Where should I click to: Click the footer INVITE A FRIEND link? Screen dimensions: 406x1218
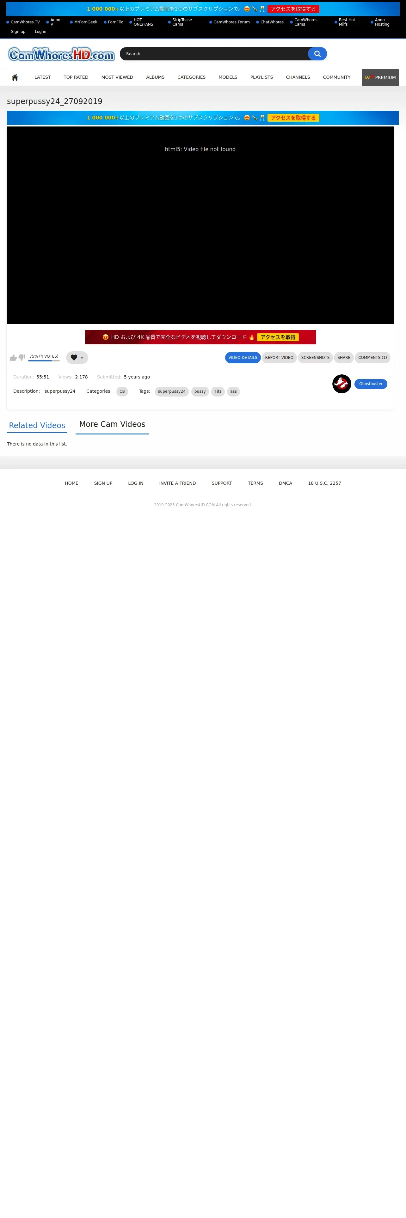click(177, 483)
